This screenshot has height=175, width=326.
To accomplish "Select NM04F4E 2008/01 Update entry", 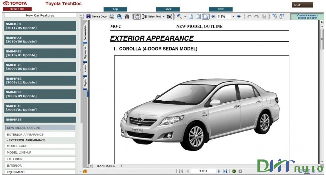I will [40, 108].
